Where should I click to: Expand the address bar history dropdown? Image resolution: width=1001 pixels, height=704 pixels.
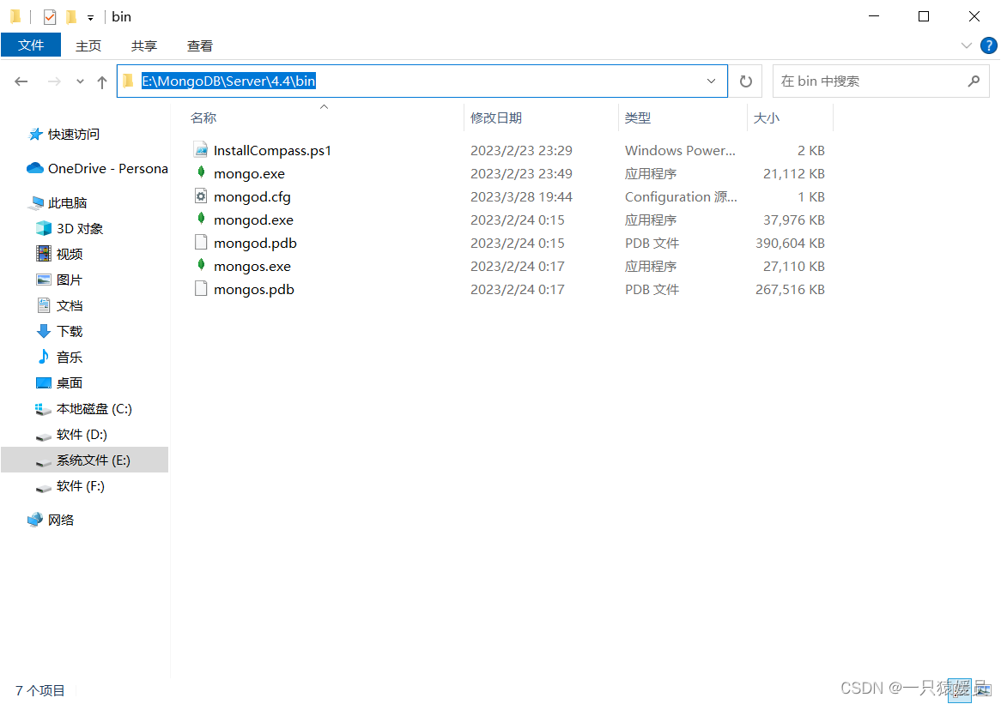coord(711,81)
